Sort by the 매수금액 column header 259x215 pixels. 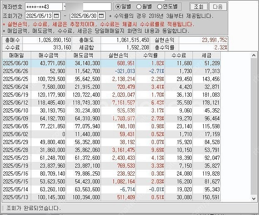point(48,55)
